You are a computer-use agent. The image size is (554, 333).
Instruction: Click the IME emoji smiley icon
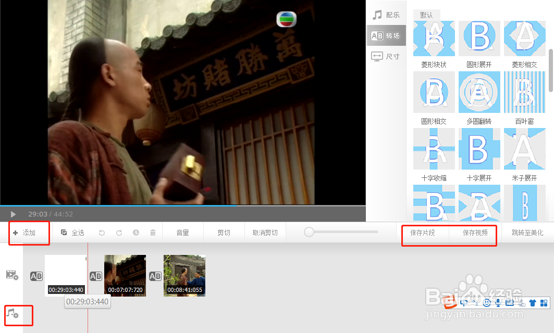point(487,303)
